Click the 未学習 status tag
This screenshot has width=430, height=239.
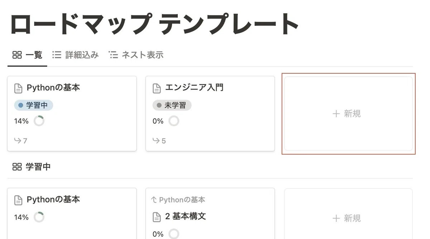(x=172, y=106)
